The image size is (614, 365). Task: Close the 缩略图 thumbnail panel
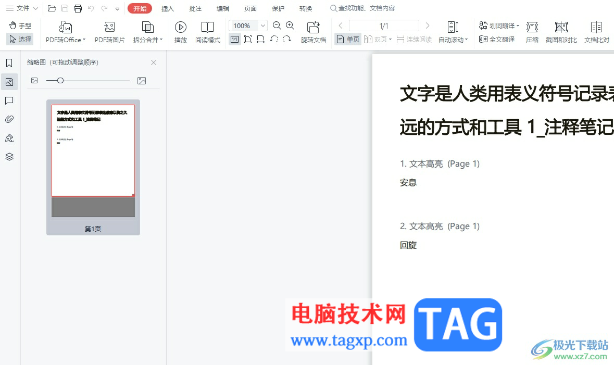point(154,62)
